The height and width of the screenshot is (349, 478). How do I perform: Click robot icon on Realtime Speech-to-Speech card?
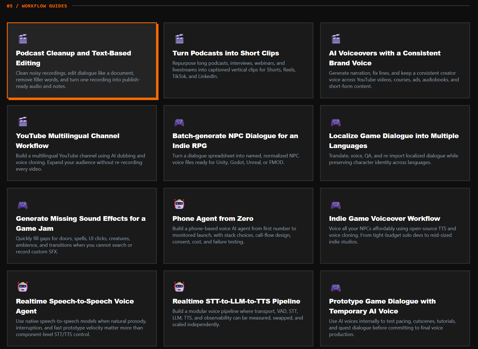click(x=23, y=287)
